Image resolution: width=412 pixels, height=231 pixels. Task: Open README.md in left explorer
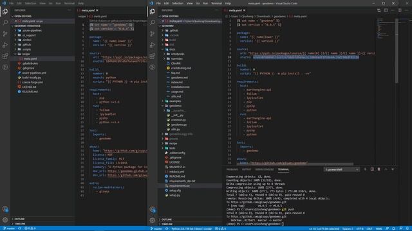[x=30, y=92]
